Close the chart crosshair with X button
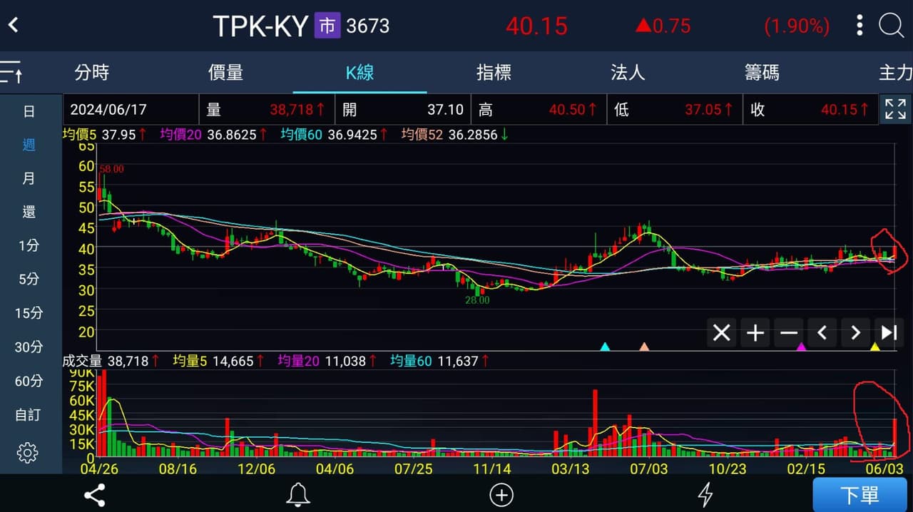Screen dimensions: 913x512 [x=721, y=332]
